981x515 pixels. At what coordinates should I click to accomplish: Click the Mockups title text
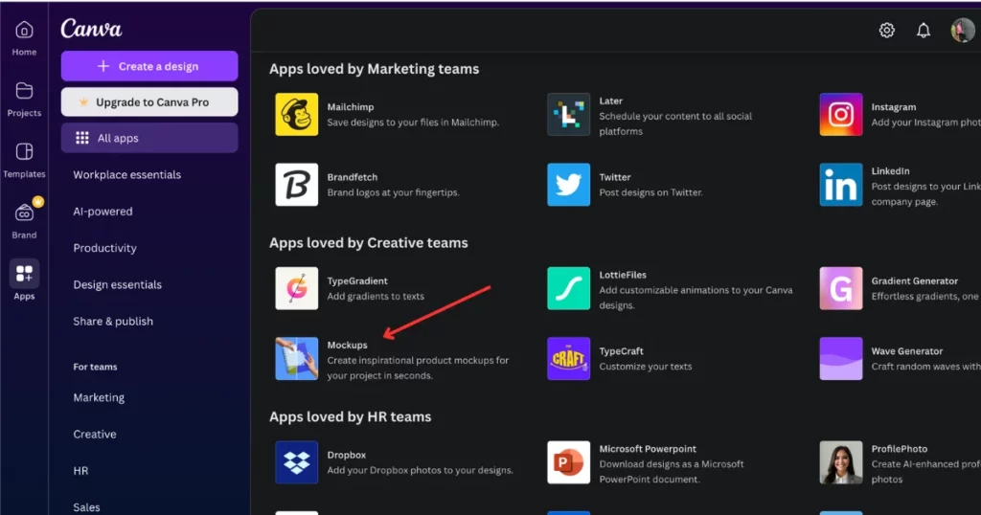click(347, 345)
